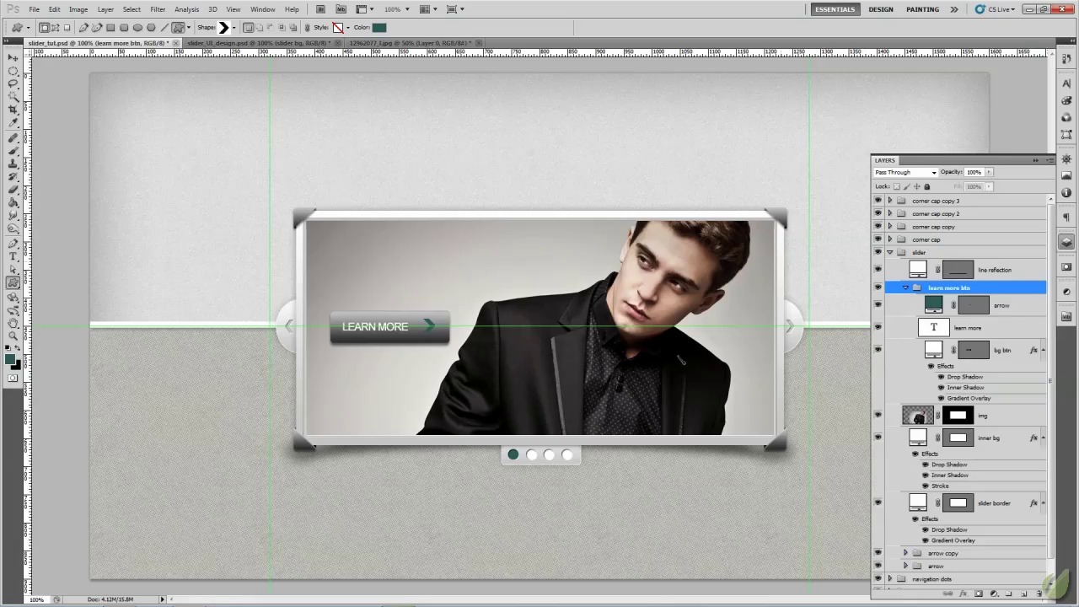Toggle lock all in Layers panel
Image resolution: width=1079 pixels, height=607 pixels.
927,186
